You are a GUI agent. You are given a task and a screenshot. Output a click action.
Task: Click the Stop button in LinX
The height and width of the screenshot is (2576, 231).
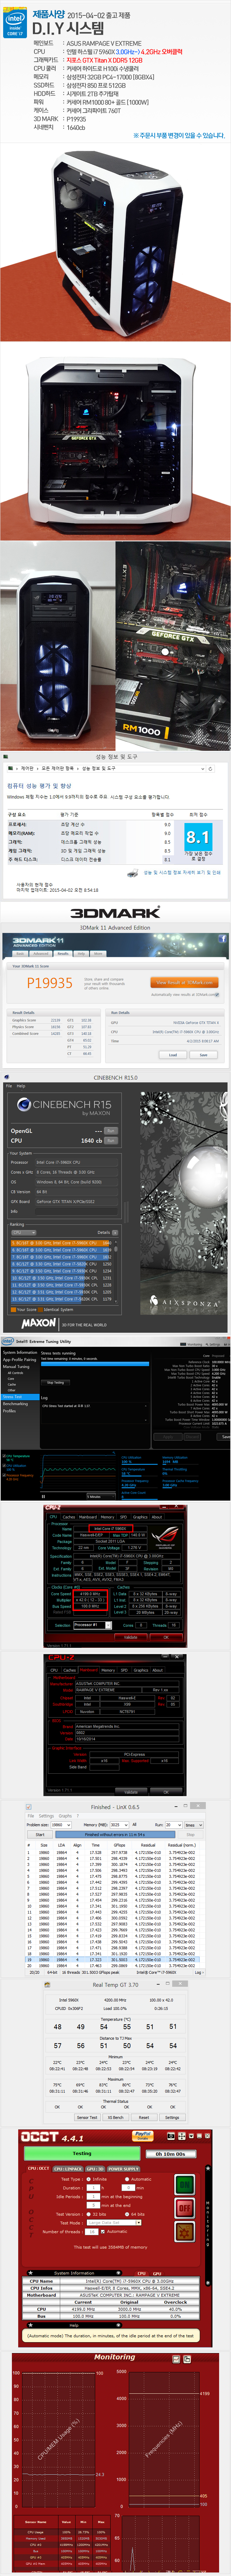190,1835
